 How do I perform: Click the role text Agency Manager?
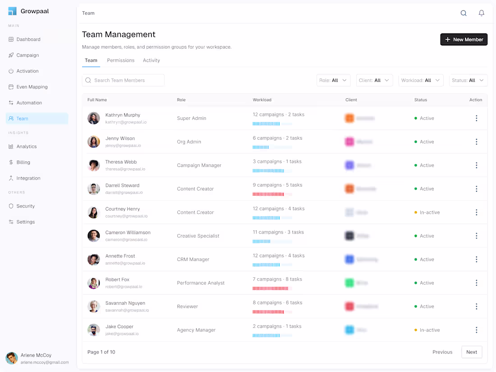point(196,330)
